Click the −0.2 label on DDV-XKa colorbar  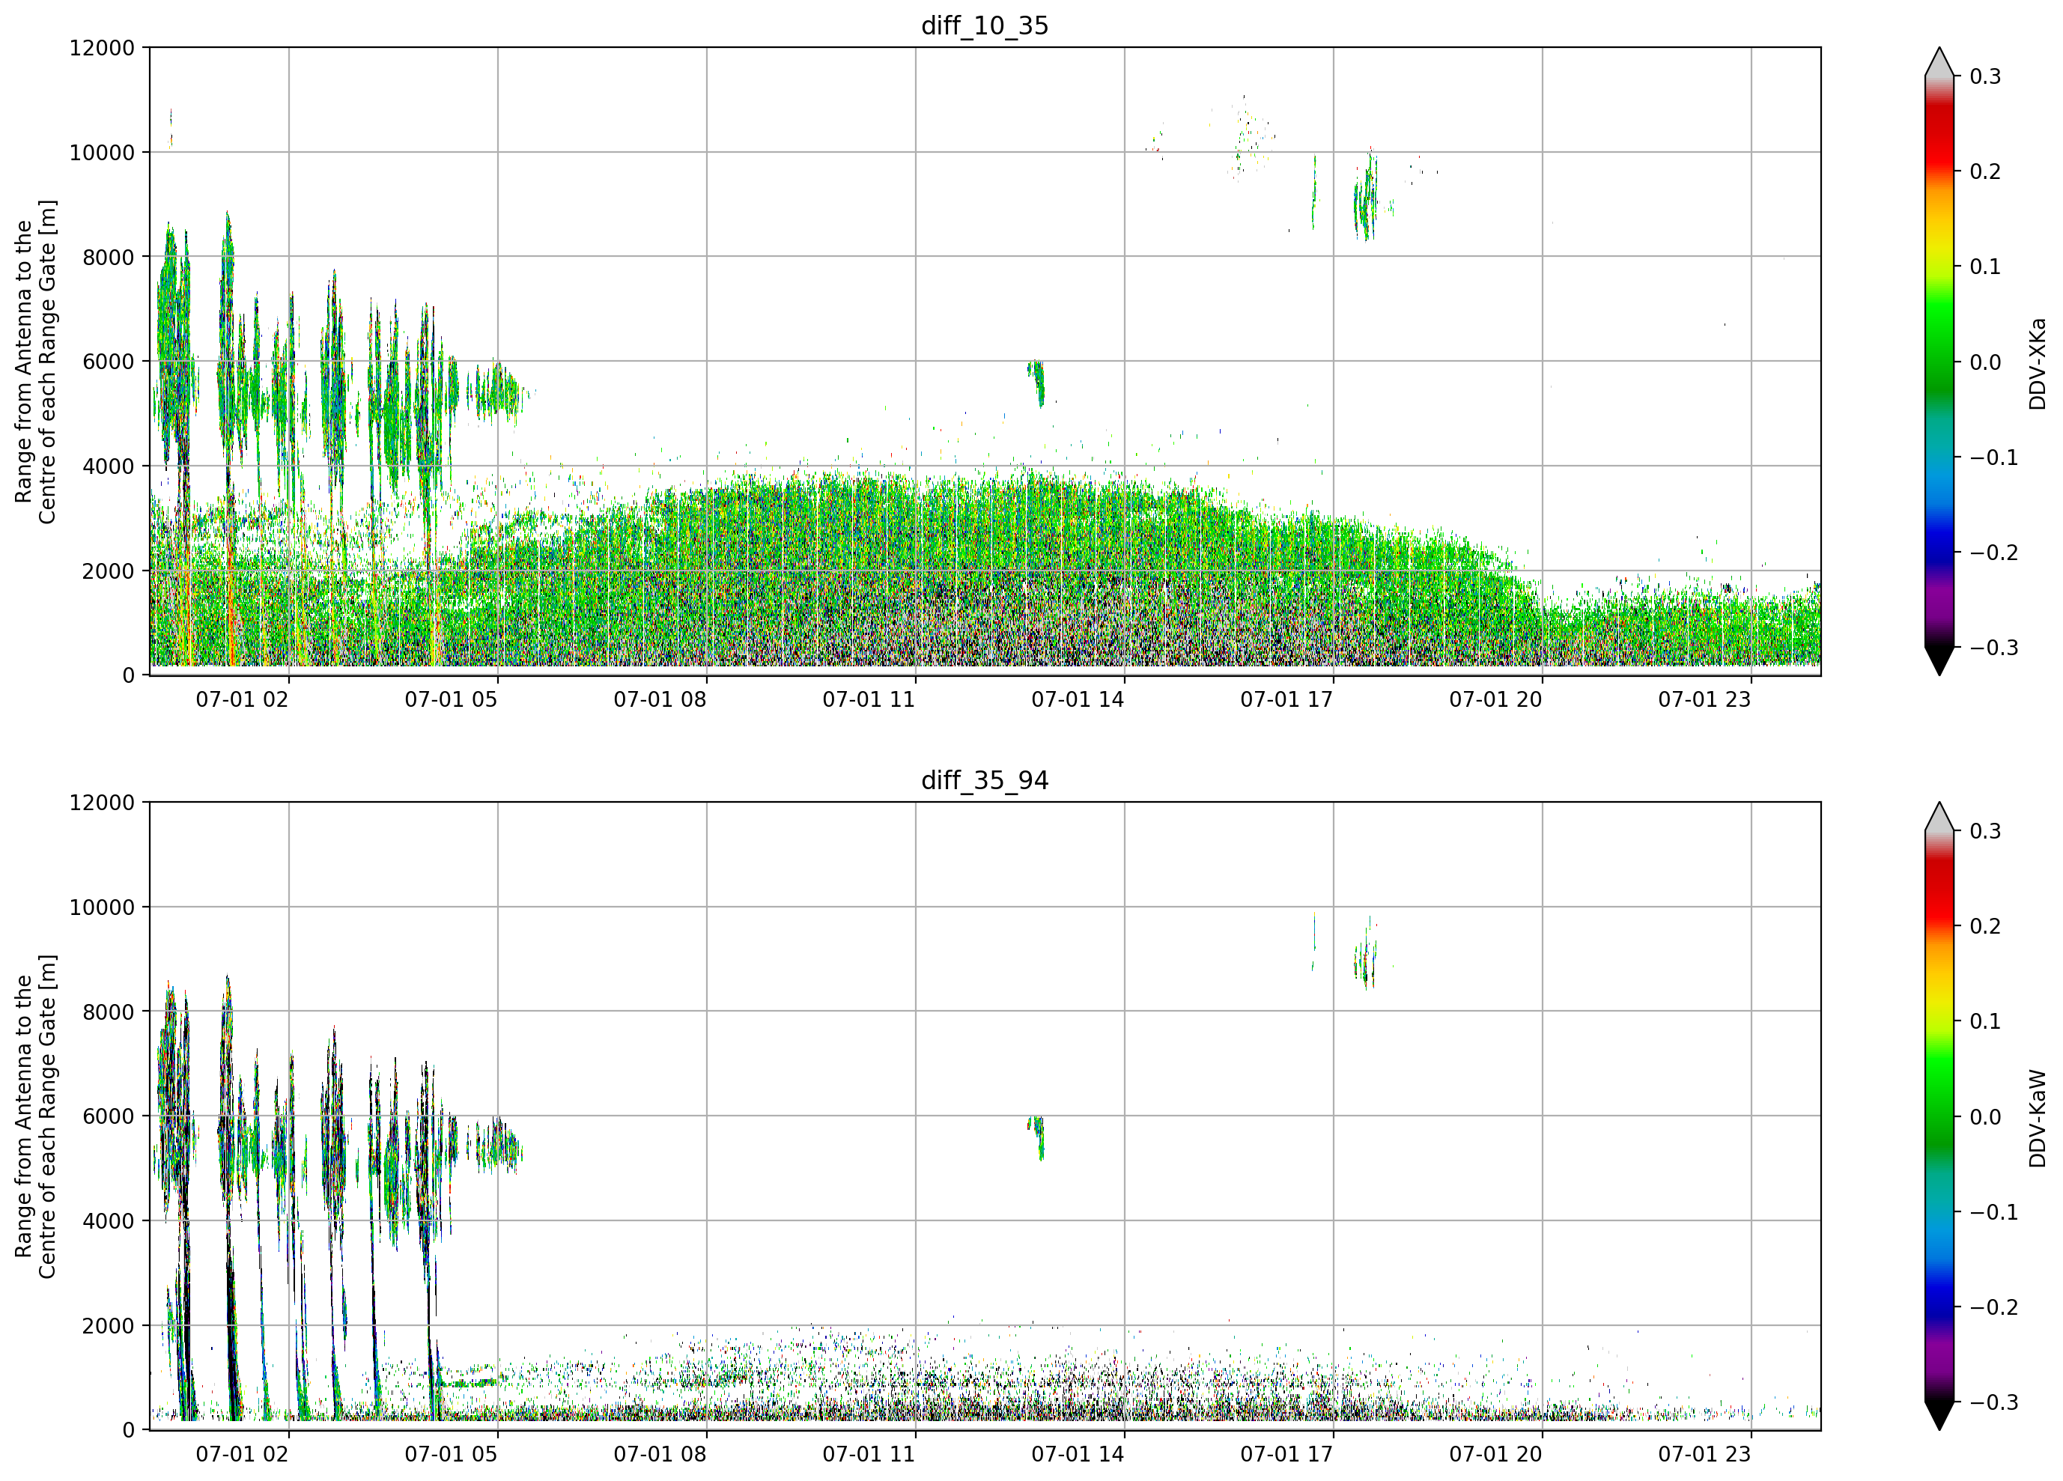1993,552
